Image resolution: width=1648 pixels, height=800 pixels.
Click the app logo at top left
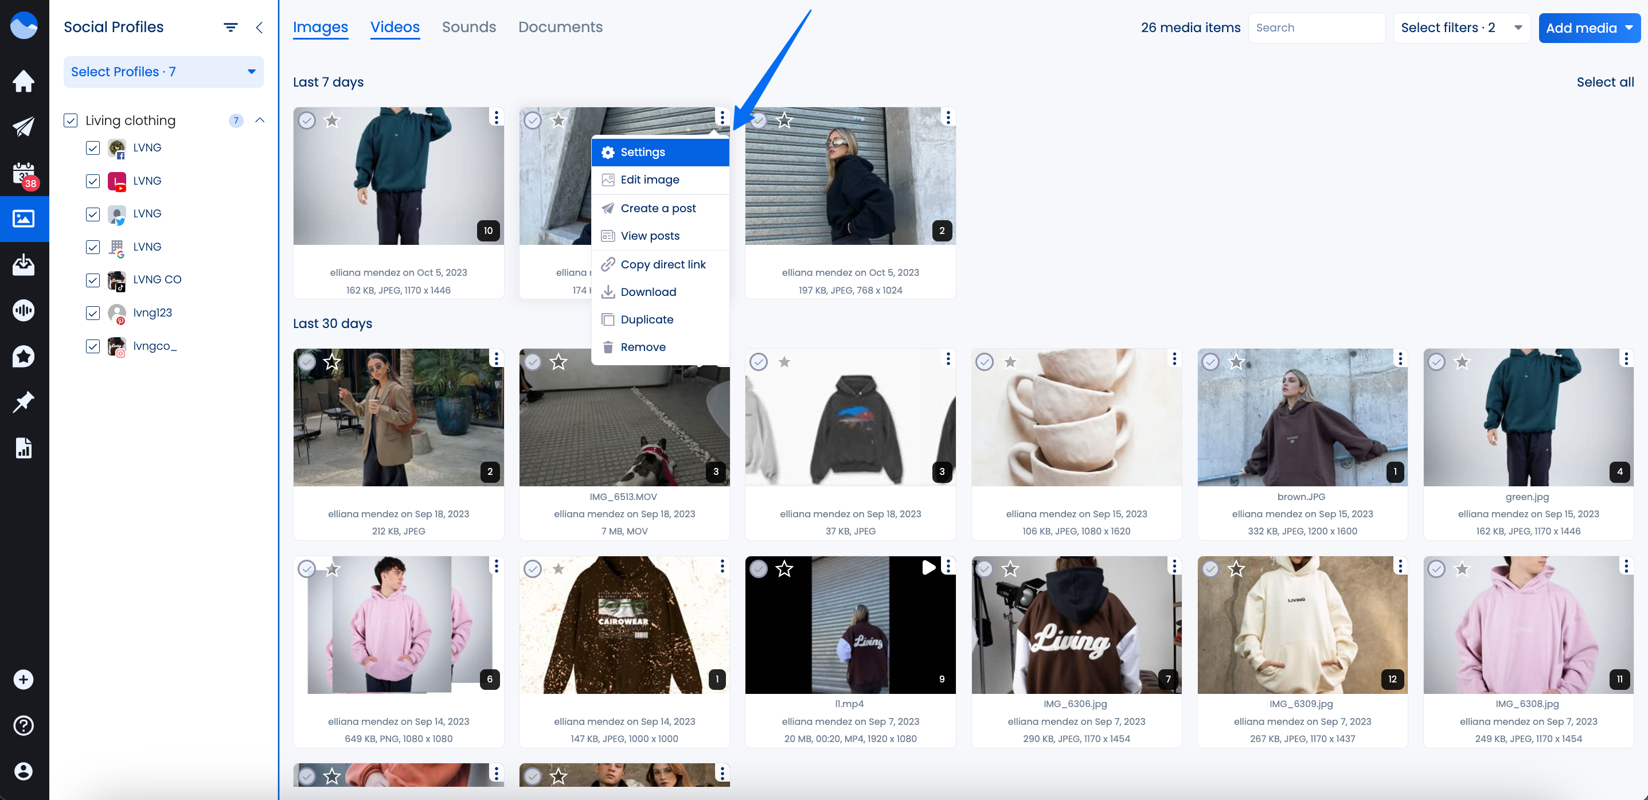tap(24, 26)
